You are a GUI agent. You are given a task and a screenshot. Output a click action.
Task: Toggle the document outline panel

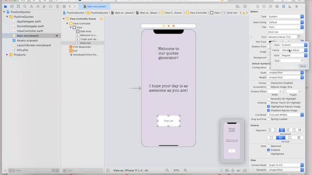(x=108, y=170)
